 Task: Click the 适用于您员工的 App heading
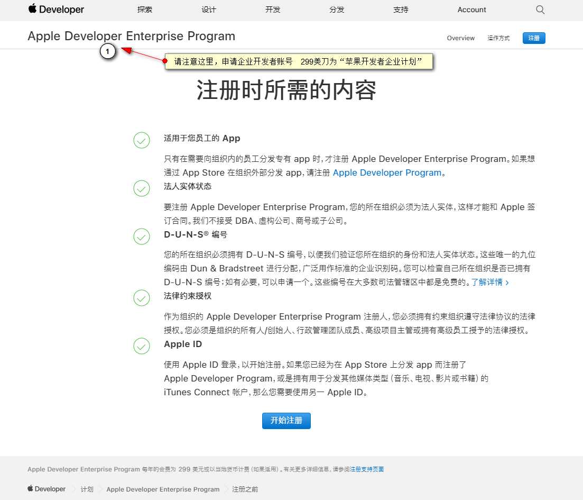click(202, 139)
